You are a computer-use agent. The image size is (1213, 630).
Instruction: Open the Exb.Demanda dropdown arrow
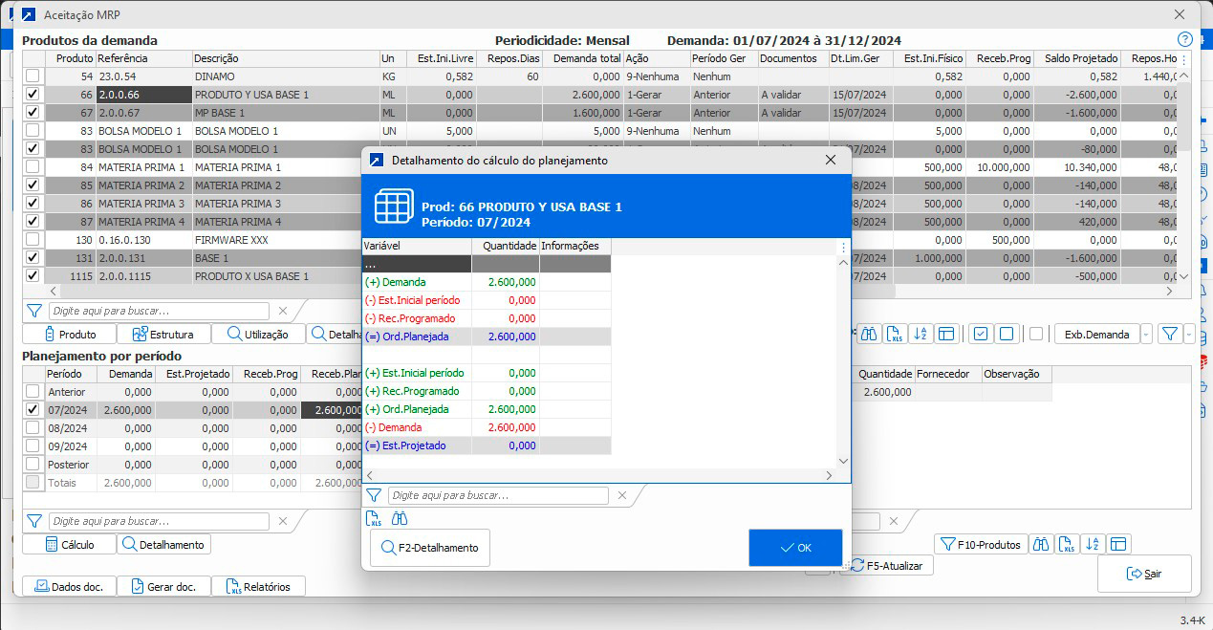pos(1145,334)
